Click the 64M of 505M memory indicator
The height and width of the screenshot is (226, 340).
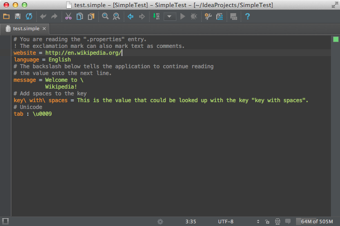tap(317, 221)
